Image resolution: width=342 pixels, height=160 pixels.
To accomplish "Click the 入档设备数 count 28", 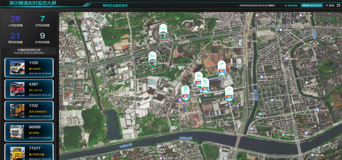I will (15, 19).
